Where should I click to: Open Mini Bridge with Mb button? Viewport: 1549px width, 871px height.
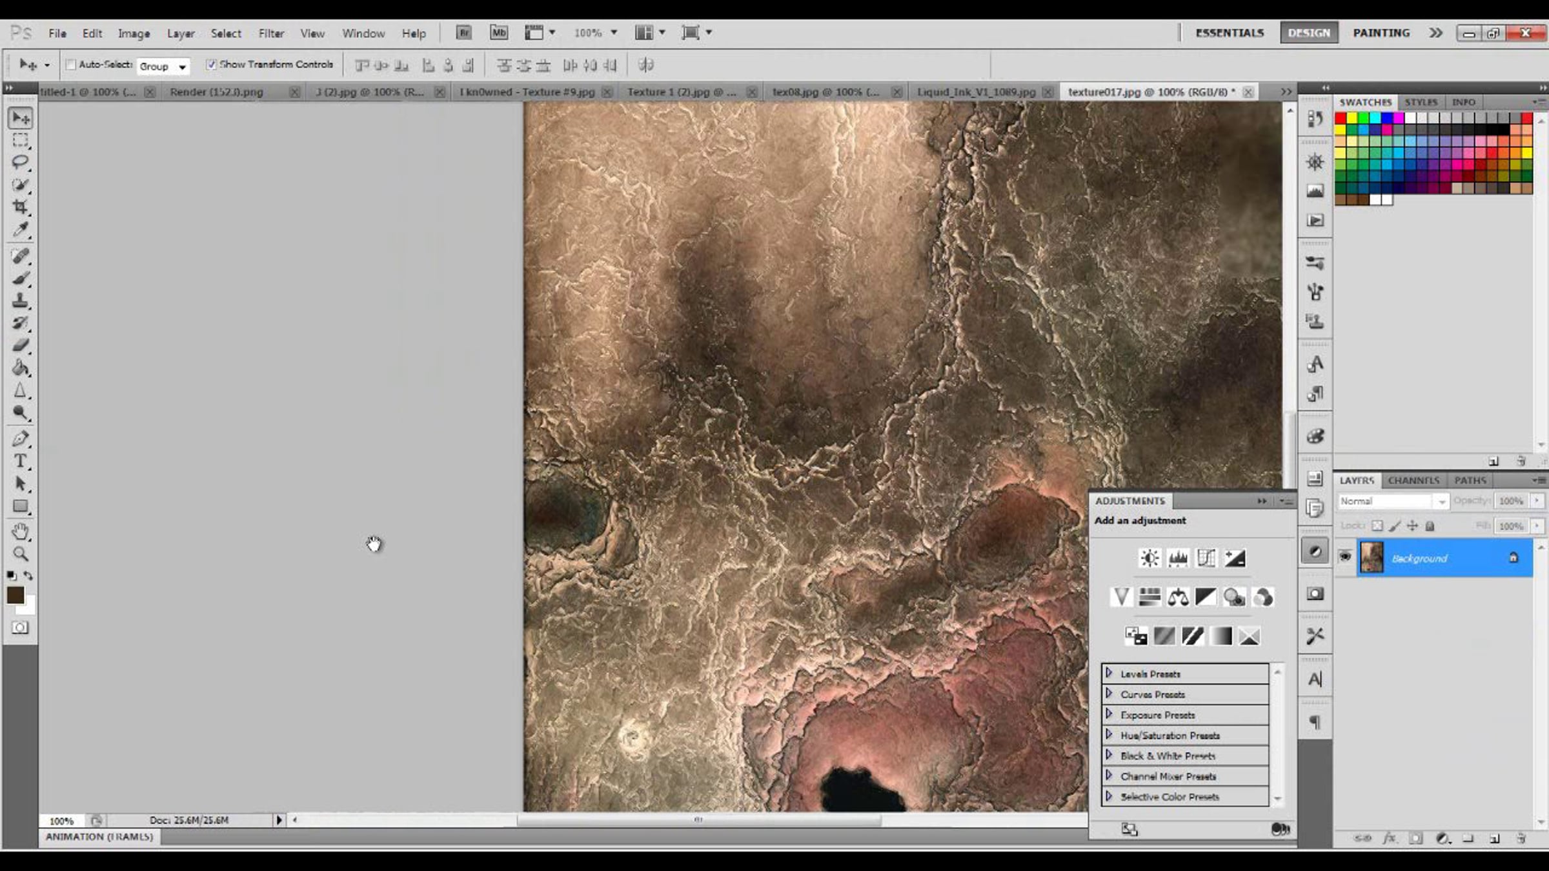click(498, 32)
